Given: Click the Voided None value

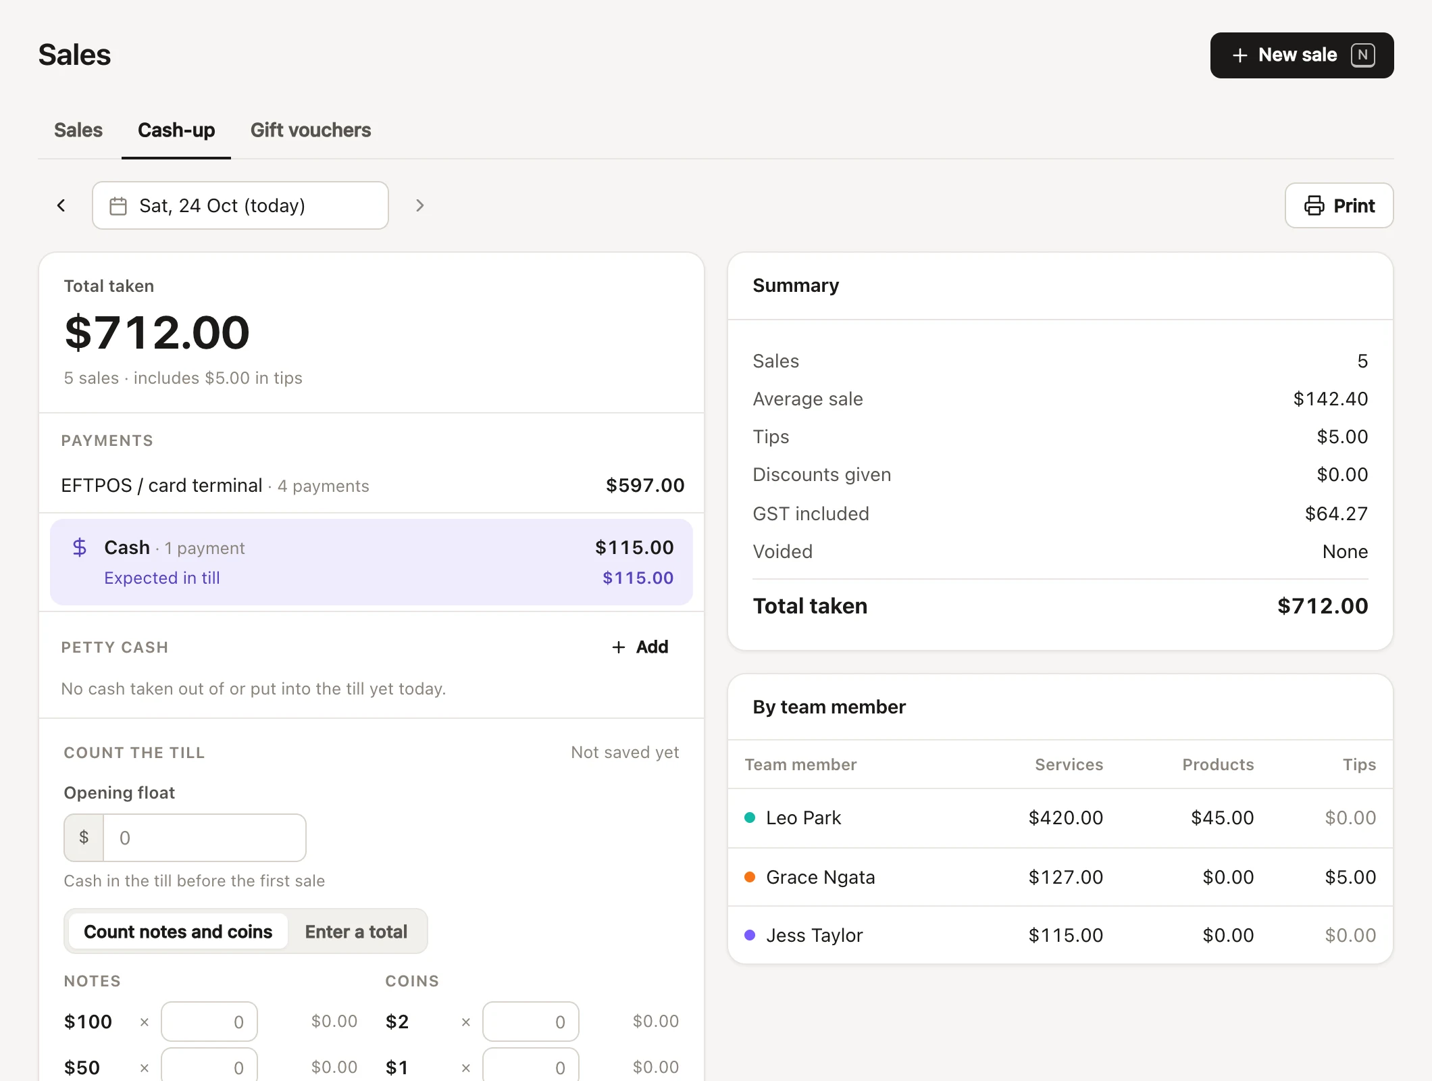Looking at the screenshot, I should [1345, 551].
